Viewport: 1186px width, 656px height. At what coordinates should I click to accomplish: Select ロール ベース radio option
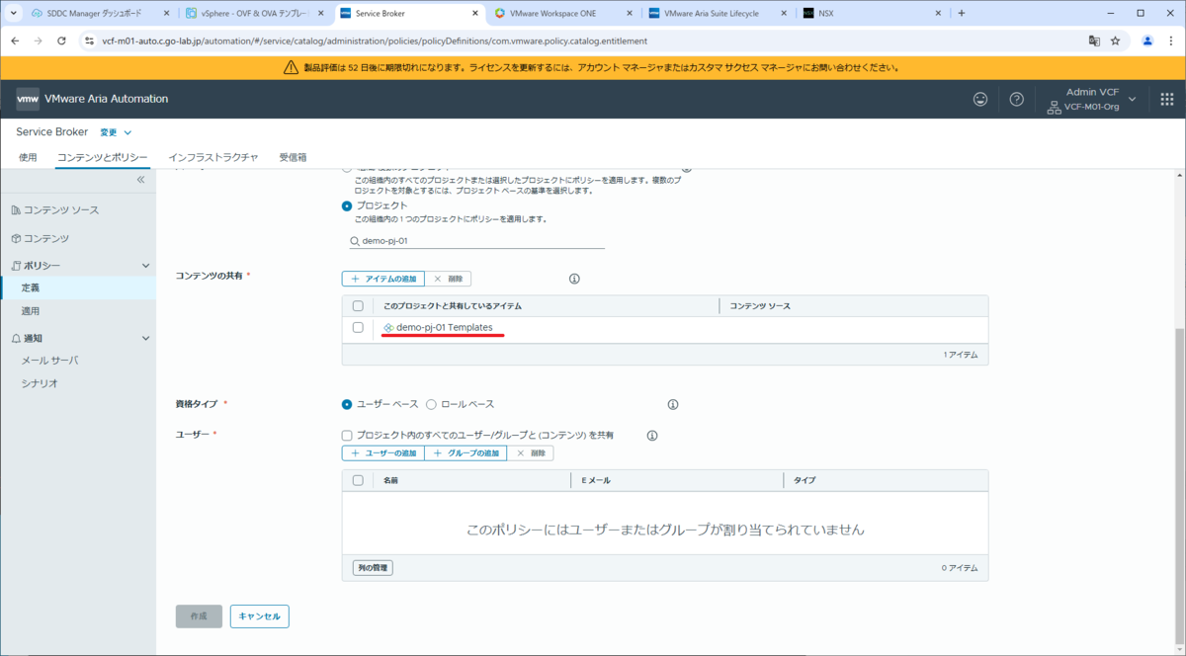tap(431, 404)
